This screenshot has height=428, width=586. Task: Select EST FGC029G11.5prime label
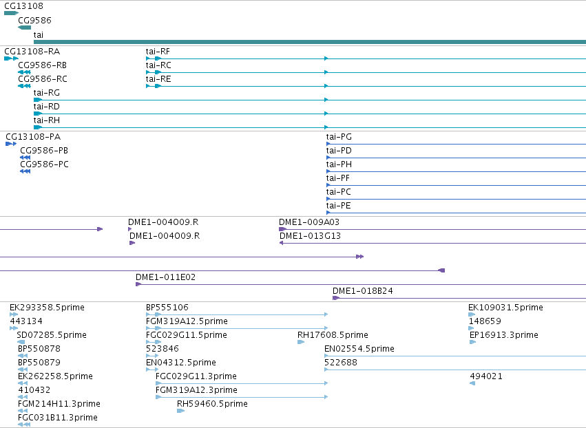[187, 335]
